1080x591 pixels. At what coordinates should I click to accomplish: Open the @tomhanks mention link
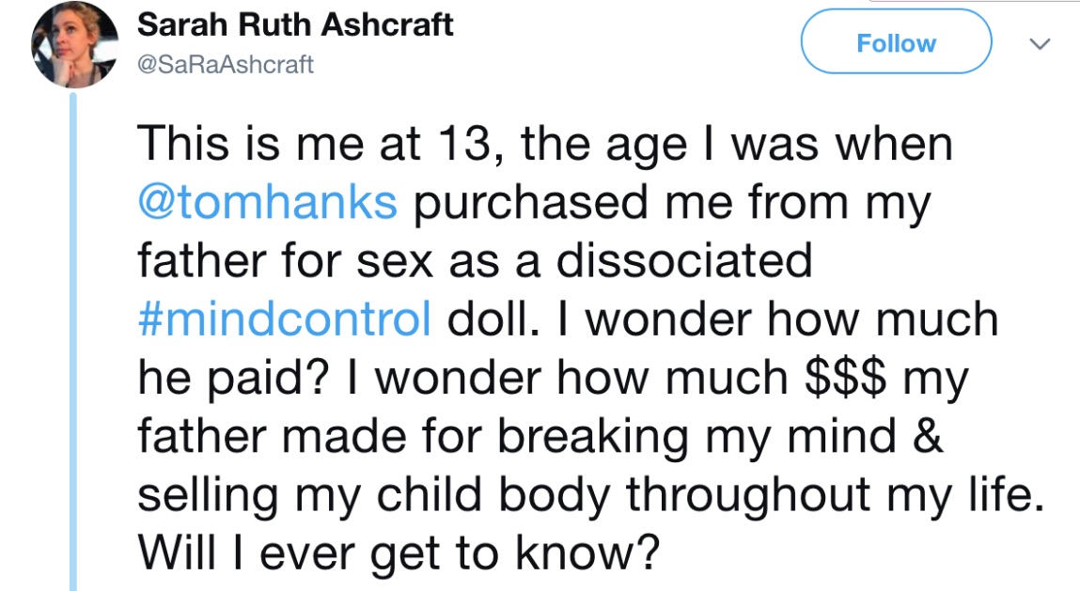[x=268, y=203]
